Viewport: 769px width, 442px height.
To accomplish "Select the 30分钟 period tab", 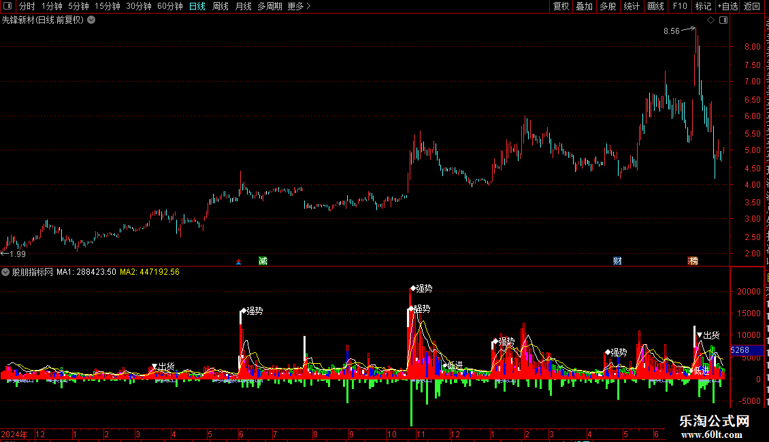I will click(x=139, y=6).
